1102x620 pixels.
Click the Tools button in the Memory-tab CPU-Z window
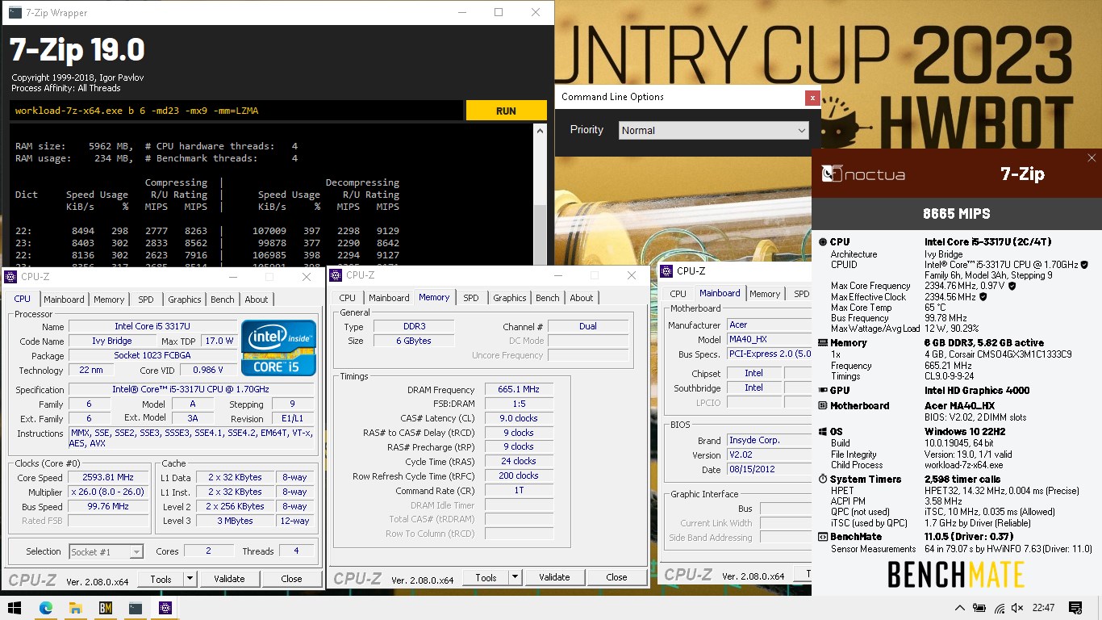[x=486, y=577]
